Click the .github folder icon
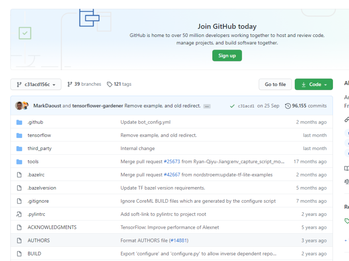The width and height of the screenshot is (349, 261). tap(19, 122)
